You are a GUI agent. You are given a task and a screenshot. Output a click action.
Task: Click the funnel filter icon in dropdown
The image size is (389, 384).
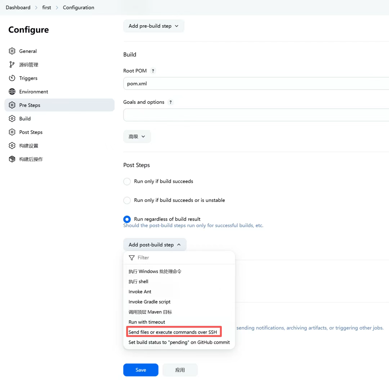coord(132,258)
